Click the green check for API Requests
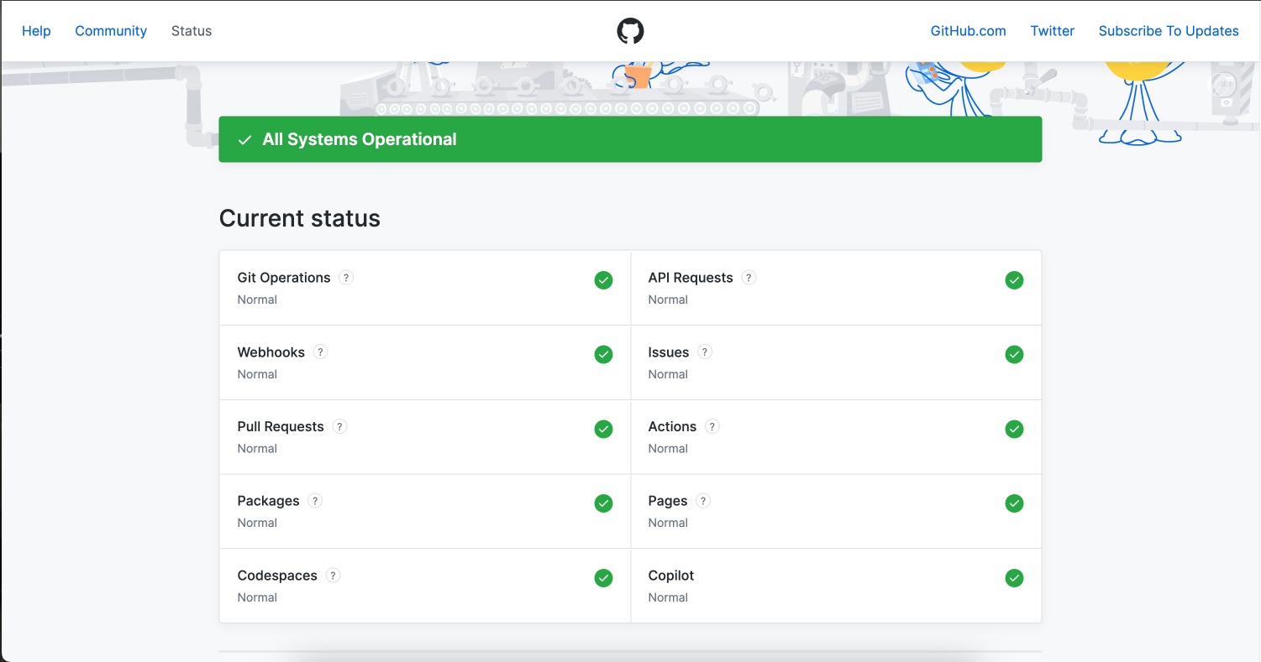 [1014, 280]
